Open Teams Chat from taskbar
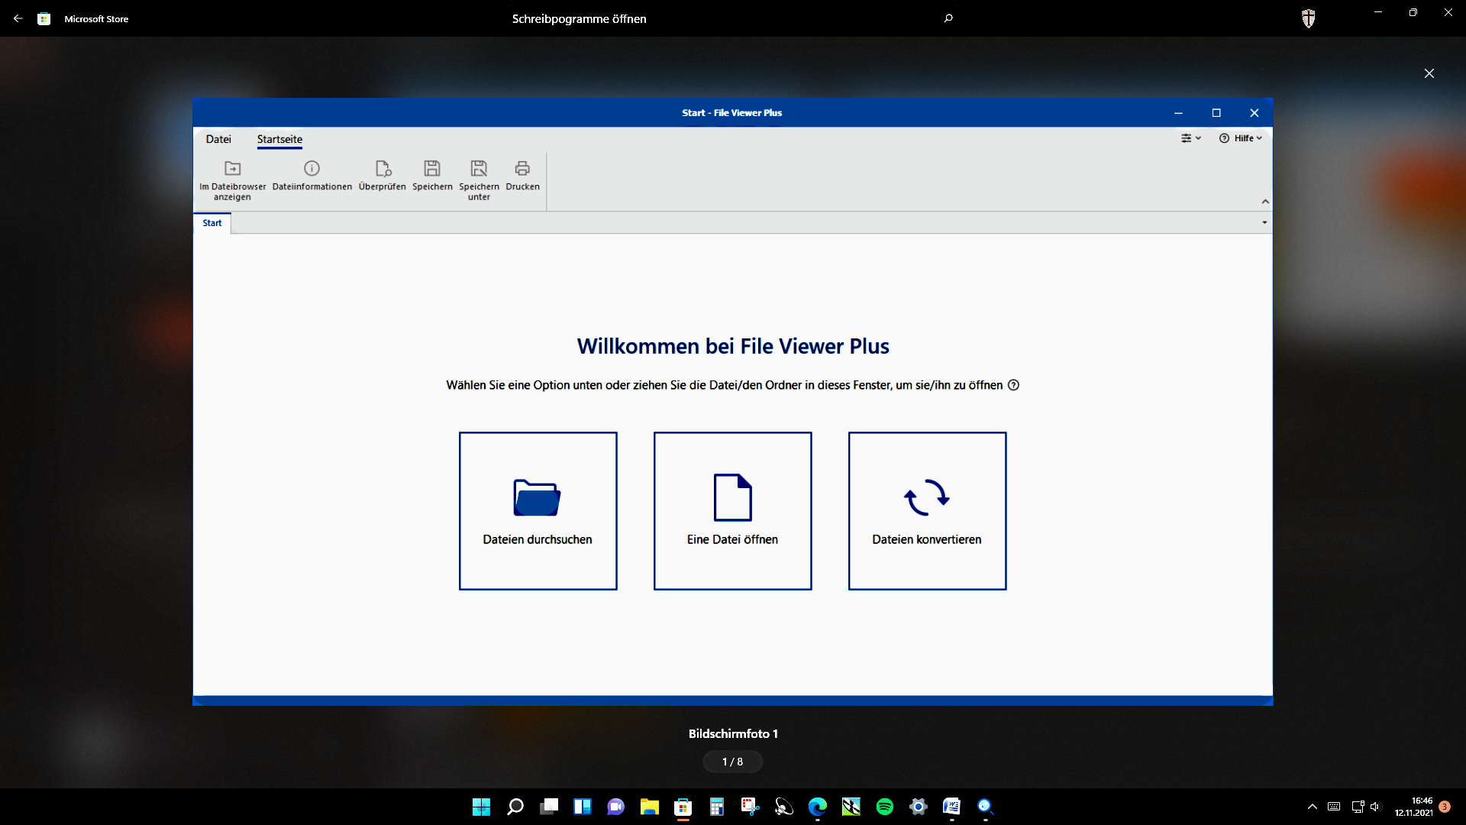1466x825 pixels. point(616,807)
